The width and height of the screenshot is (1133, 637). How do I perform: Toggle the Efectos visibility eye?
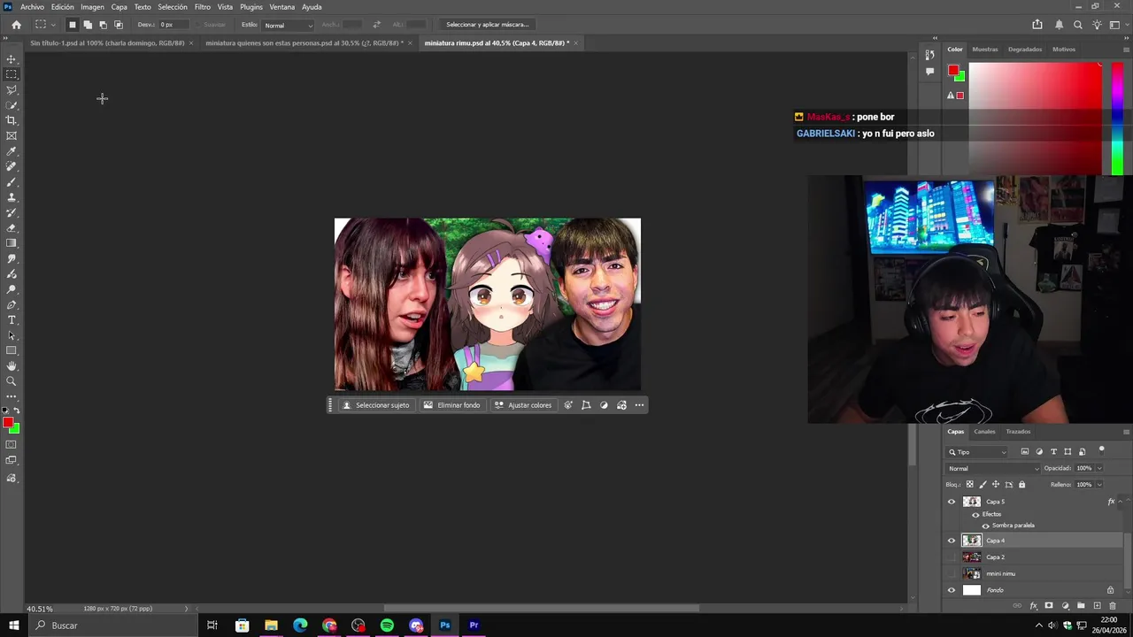pyautogui.click(x=975, y=514)
